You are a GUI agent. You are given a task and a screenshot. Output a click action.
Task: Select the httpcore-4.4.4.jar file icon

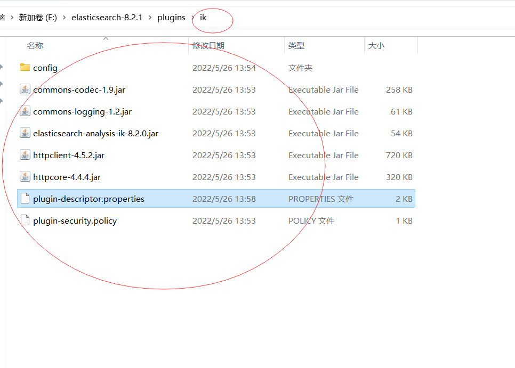click(25, 177)
